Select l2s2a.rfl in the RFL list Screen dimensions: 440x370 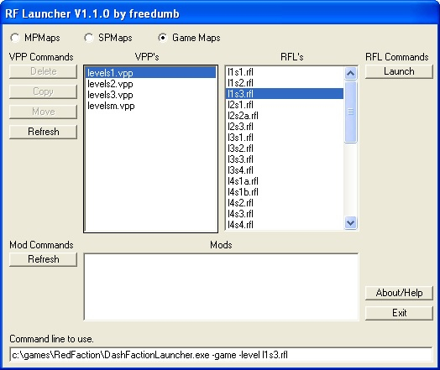point(285,116)
